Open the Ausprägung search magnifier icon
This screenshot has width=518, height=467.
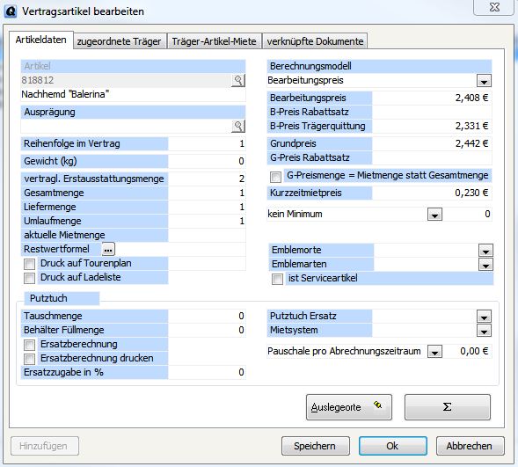pyautogui.click(x=238, y=126)
